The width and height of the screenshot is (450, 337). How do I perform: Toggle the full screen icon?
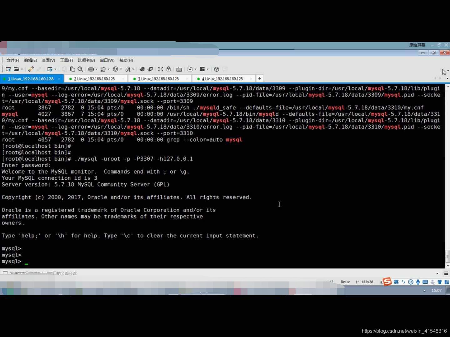161,69
